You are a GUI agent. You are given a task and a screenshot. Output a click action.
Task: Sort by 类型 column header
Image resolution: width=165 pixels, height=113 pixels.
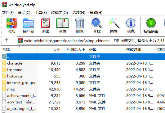tap(106, 50)
